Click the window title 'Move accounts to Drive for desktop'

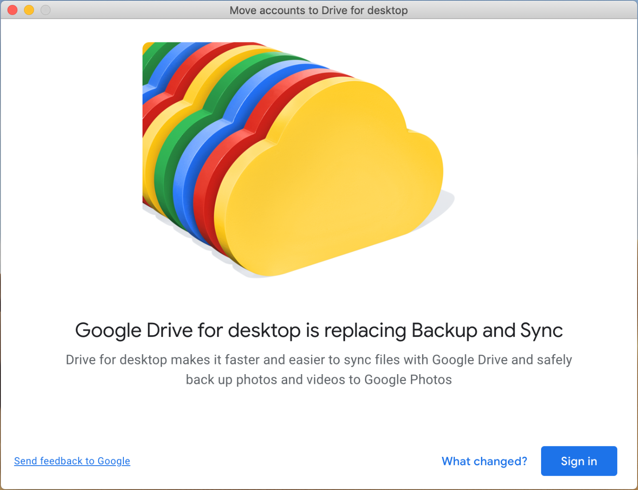[x=319, y=10]
